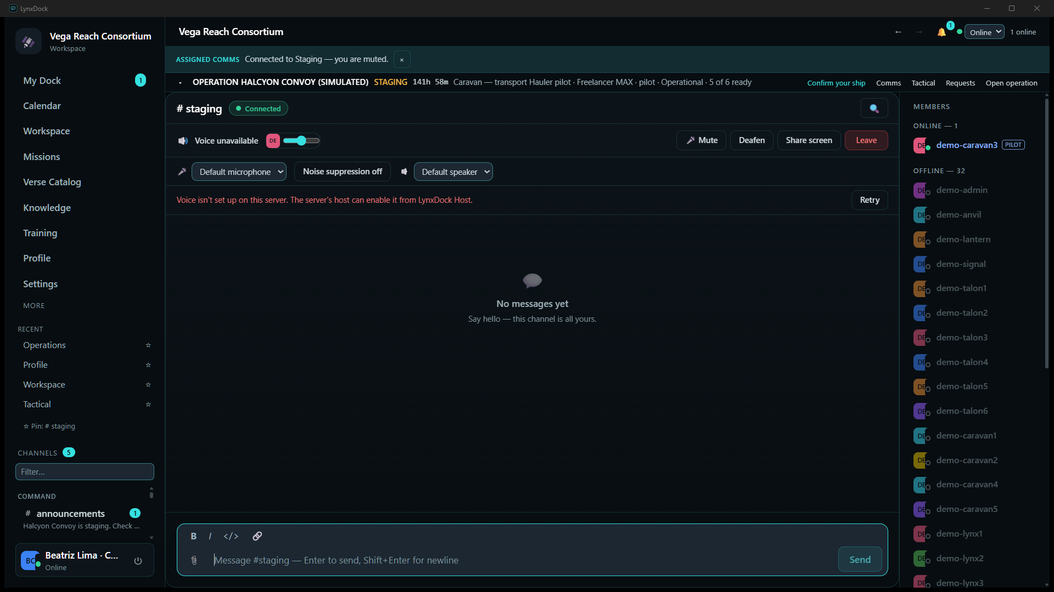Toggle Noise suppression
The width and height of the screenshot is (1054, 592).
pyautogui.click(x=343, y=172)
